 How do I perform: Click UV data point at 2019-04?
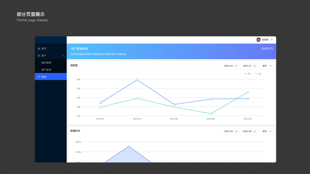pos(137,98)
